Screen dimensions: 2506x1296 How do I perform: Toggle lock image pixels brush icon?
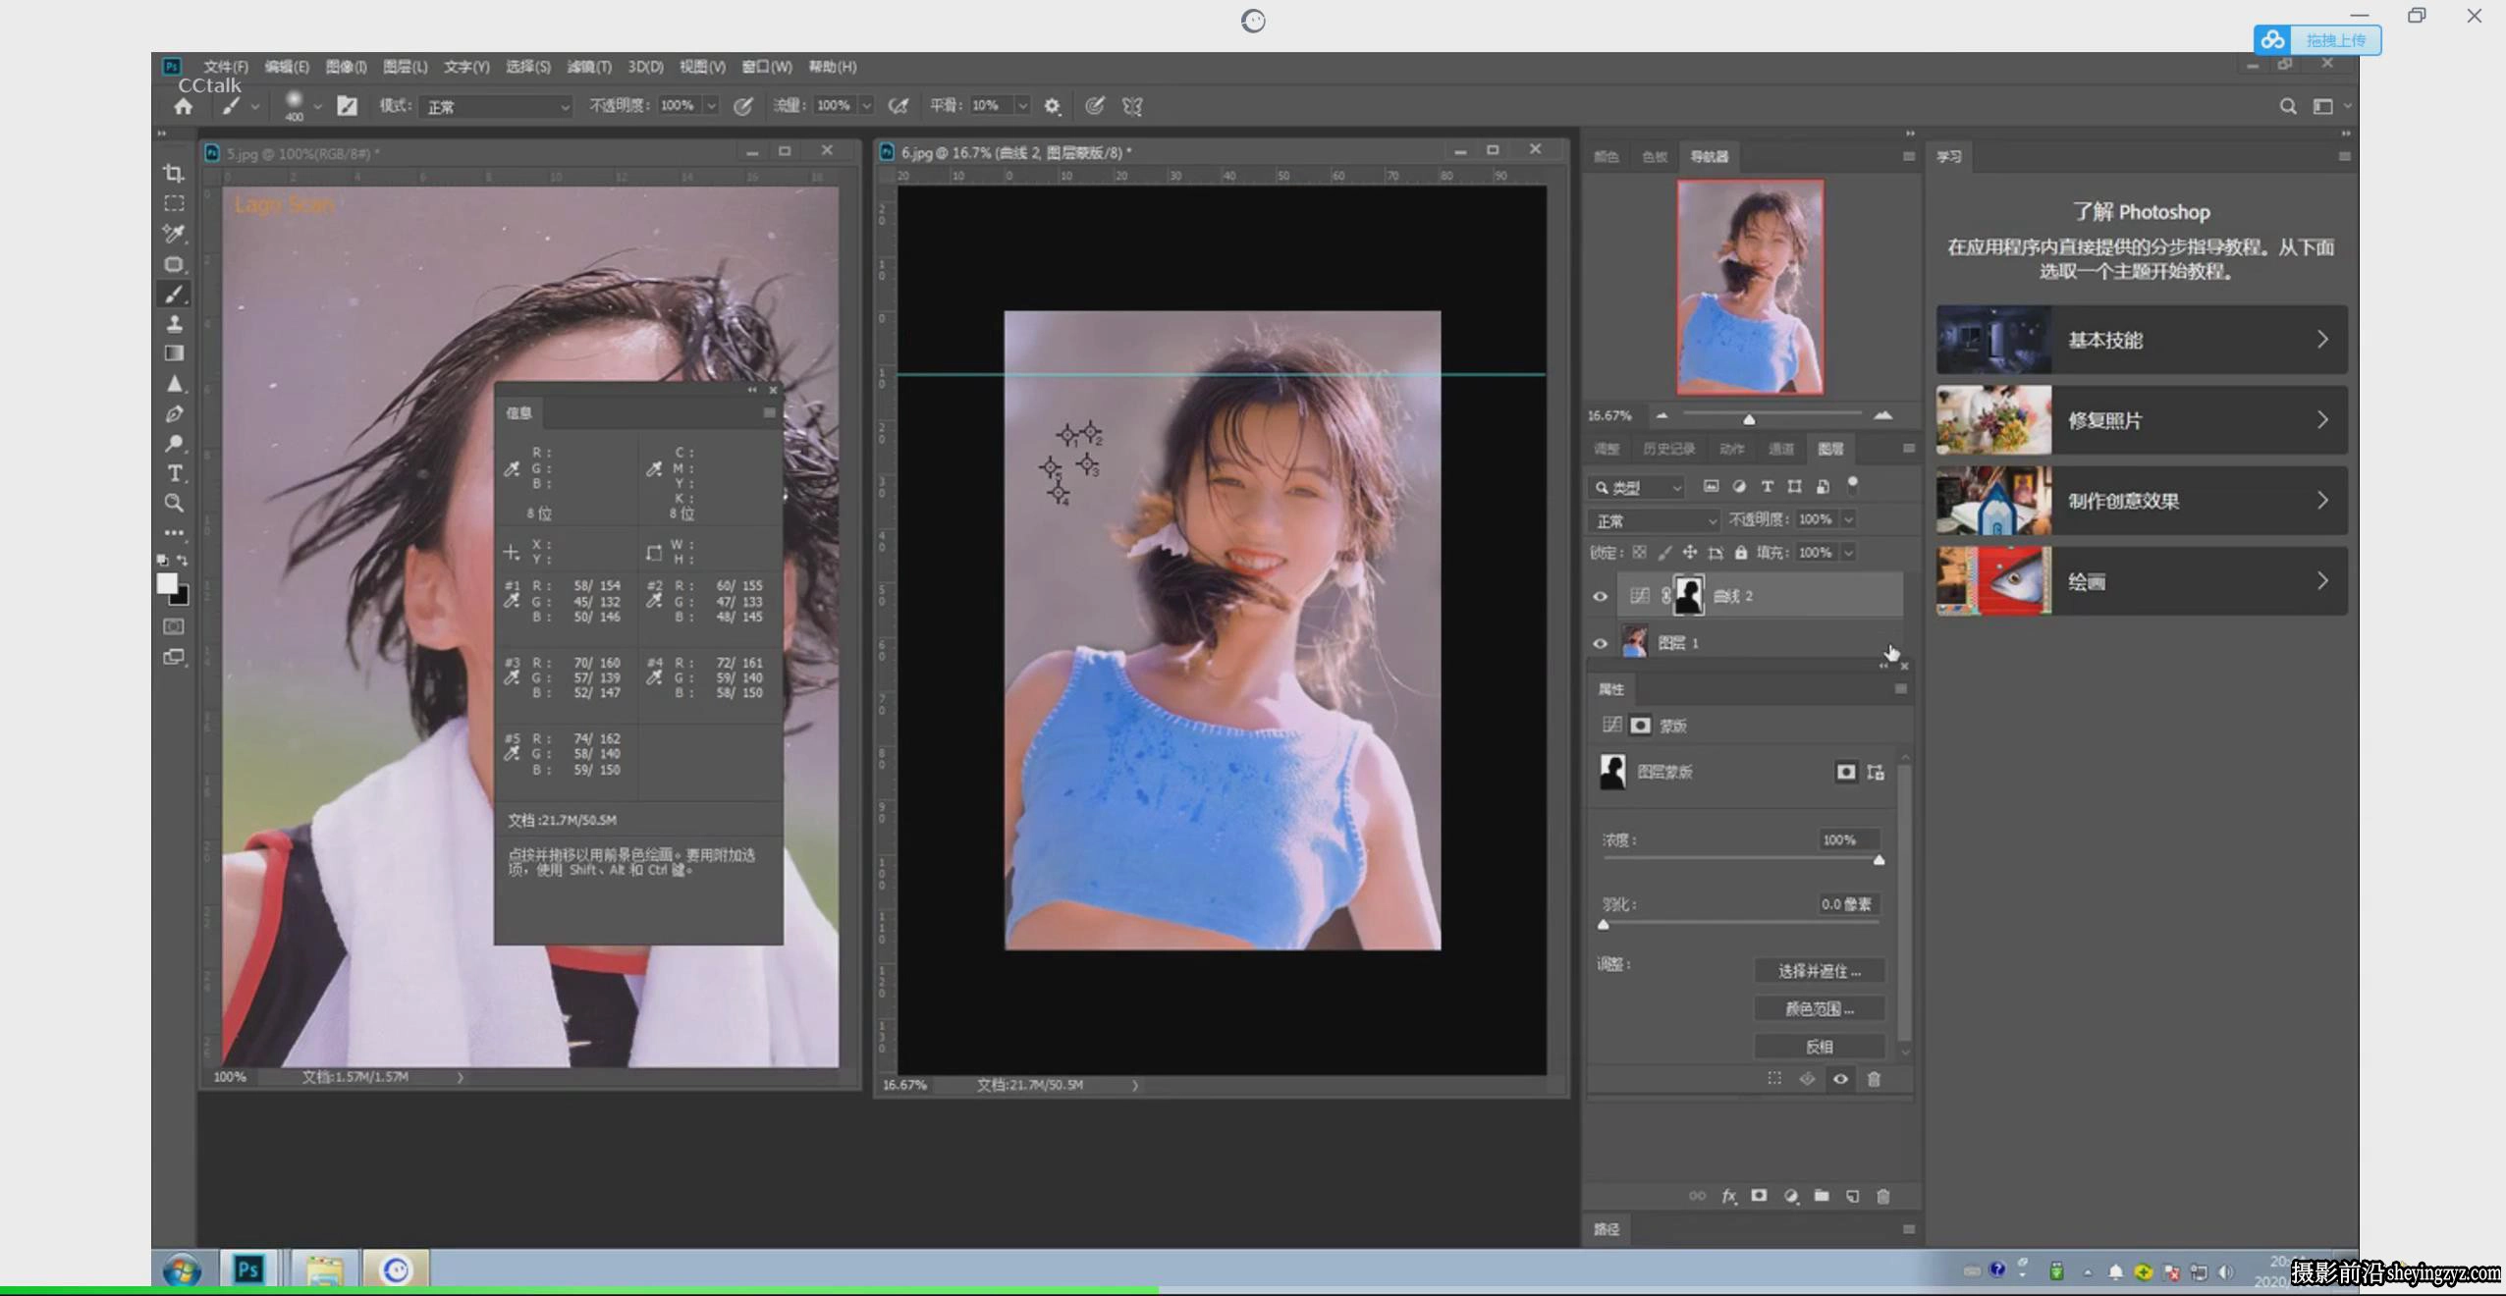[x=1664, y=553]
